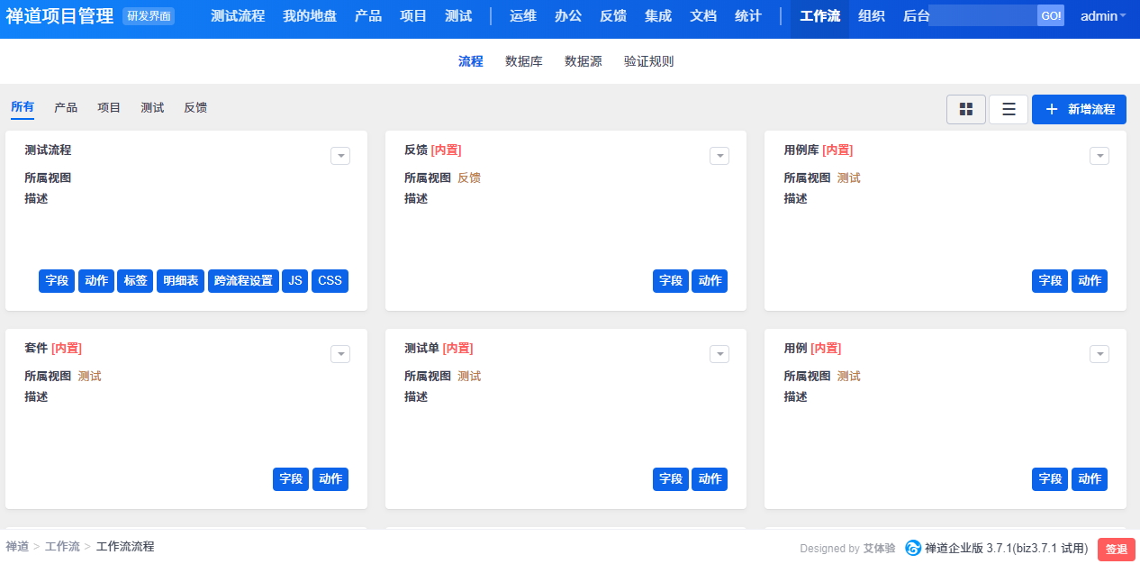Open dropdown on 用例库 card
The height and width of the screenshot is (564, 1140).
pyautogui.click(x=1099, y=156)
